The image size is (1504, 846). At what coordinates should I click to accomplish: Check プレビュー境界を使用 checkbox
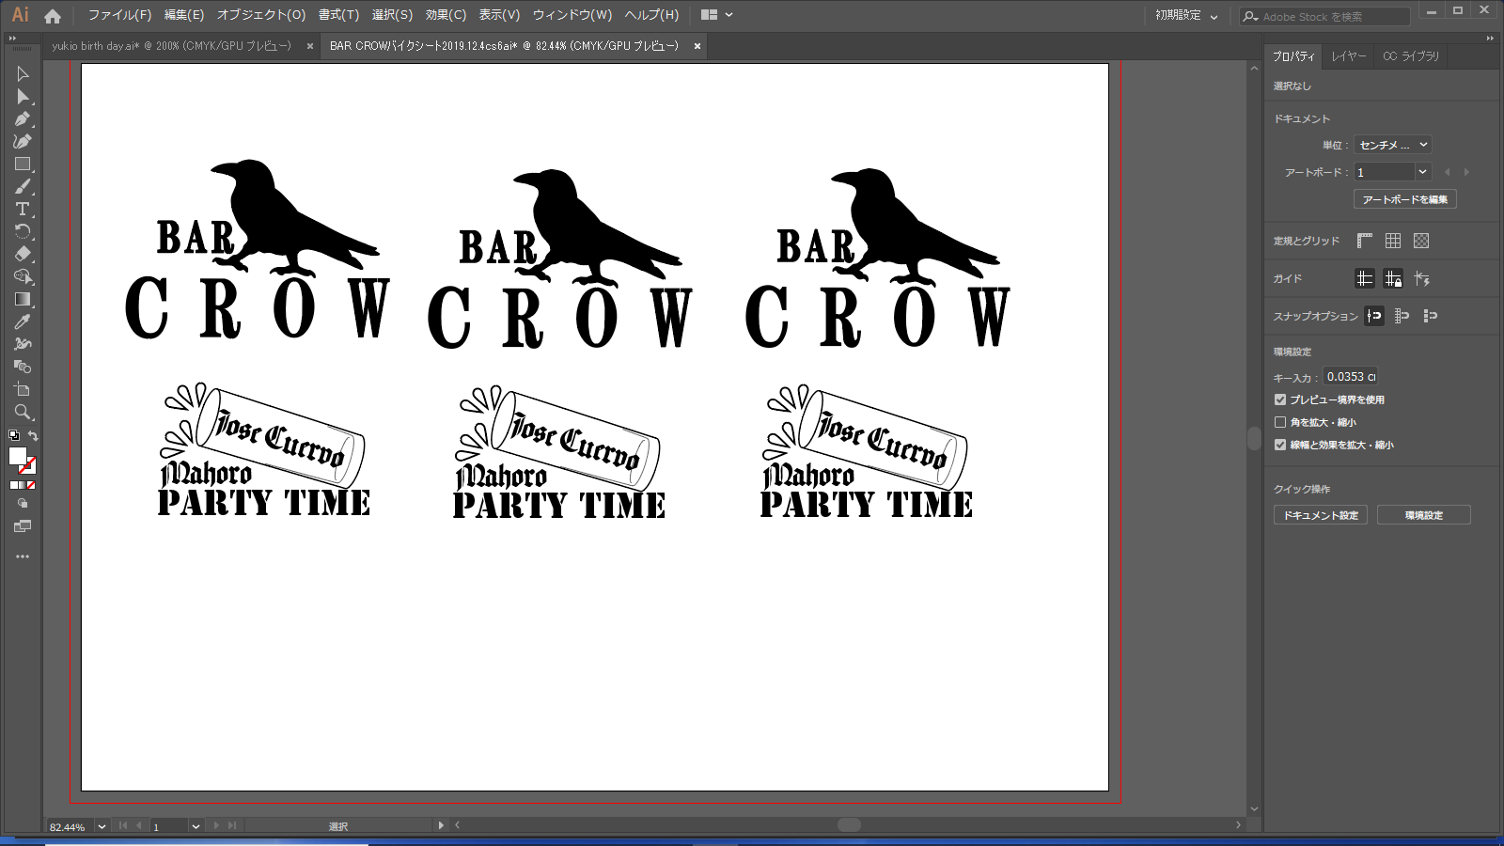coord(1280,399)
